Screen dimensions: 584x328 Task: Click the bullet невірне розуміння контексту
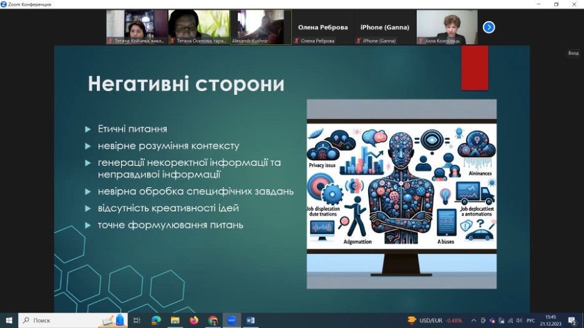click(x=168, y=145)
